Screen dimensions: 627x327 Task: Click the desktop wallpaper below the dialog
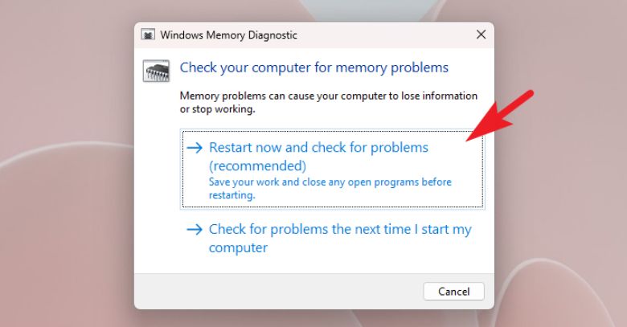pos(313,318)
